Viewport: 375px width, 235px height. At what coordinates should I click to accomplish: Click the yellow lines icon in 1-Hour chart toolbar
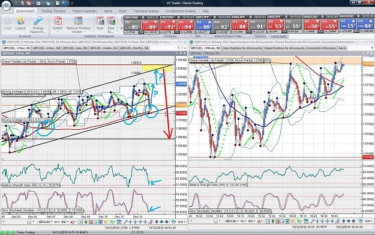(106, 222)
